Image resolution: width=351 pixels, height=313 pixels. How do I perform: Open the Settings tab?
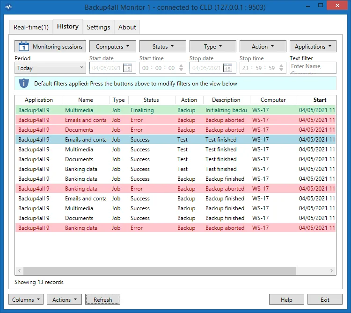[x=98, y=27]
